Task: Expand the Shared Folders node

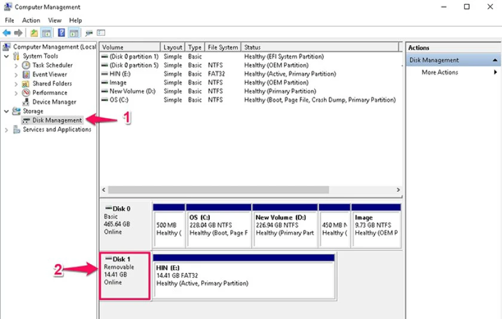Action: [x=16, y=84]
